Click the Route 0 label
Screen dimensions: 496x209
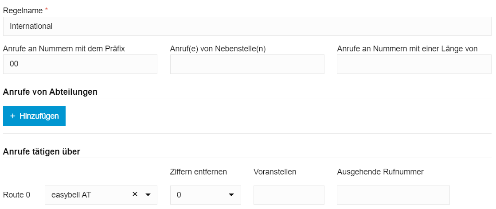[x=16, y=195]
